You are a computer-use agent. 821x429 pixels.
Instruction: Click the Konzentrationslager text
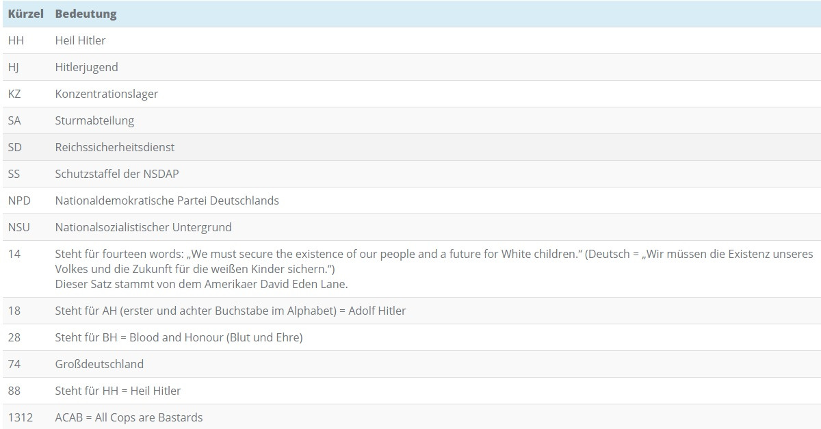[x=106, y=94]
